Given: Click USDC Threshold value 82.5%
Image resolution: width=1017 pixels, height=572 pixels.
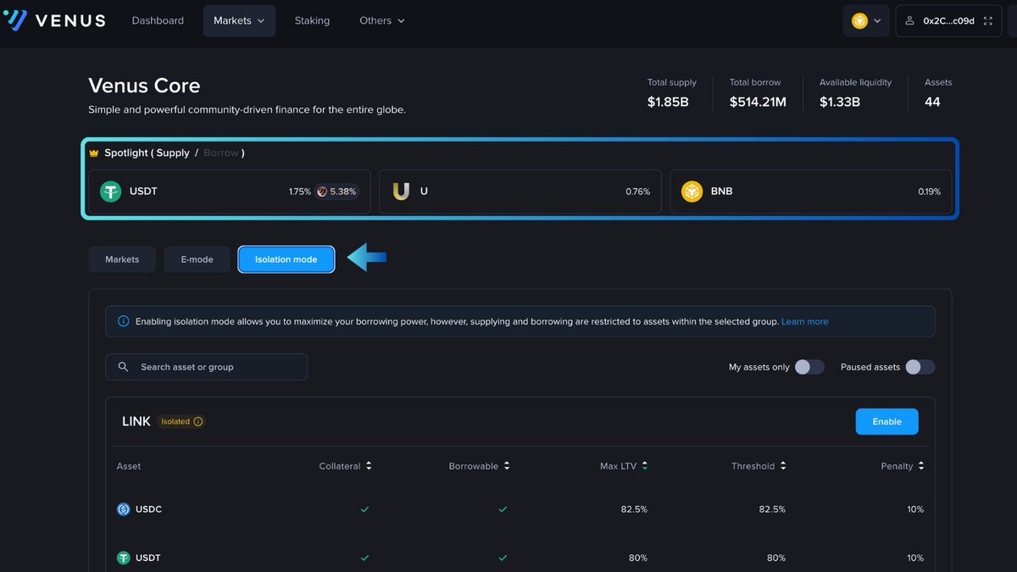Looking at the screenshot, I should coord(772,509).
